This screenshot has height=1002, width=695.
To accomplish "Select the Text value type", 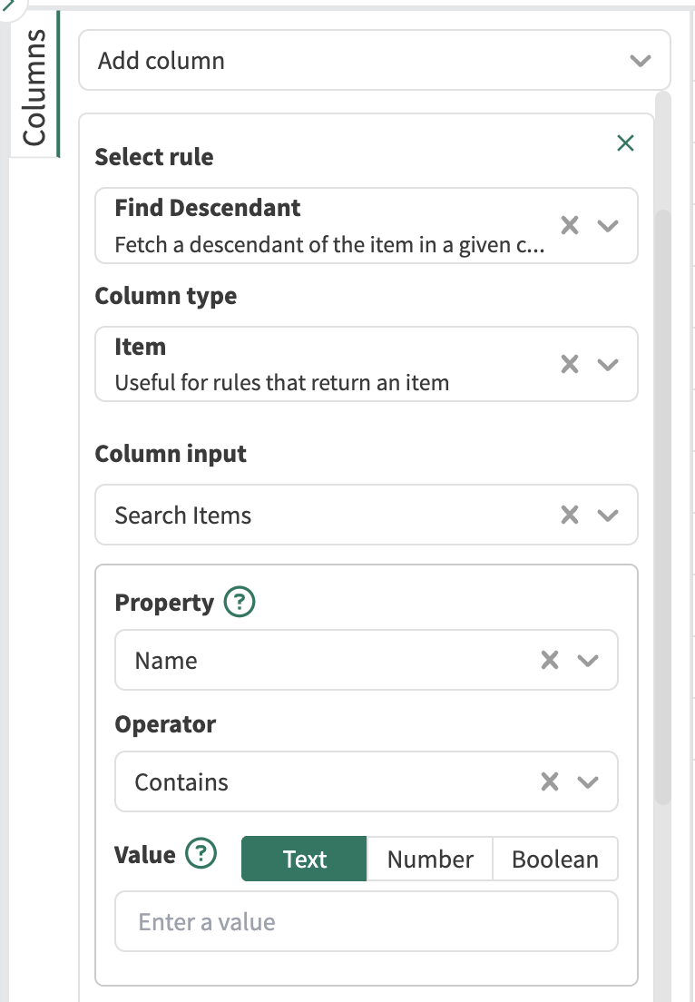I will coord(304,859).
